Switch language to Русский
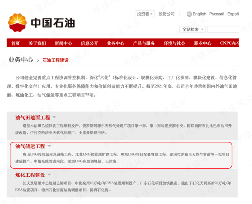The image size is (252, 204). tap(217, 14)
